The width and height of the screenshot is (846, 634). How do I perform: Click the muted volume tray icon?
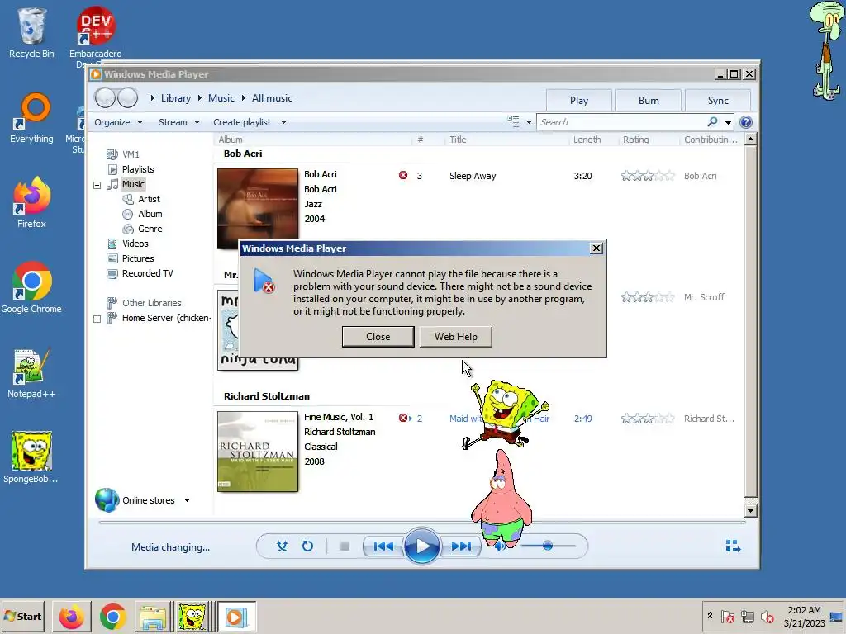click(767, 616)
